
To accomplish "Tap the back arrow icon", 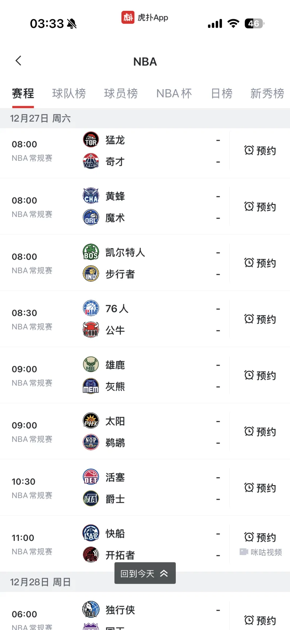I will pyautogui.click(x=19, y=61).
